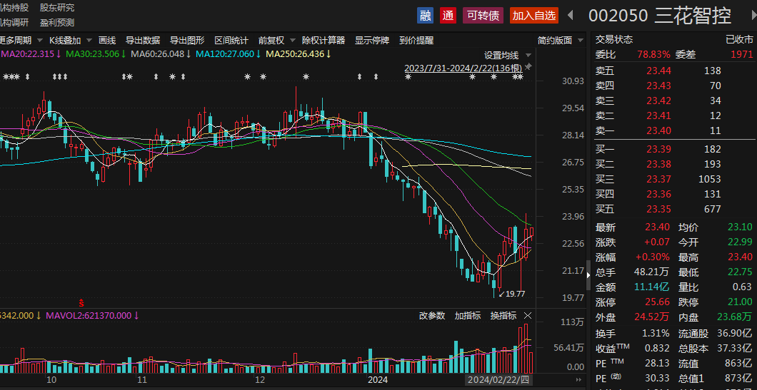The width and height of the screenshot is (757, 390).
Task: Click the date range 2023/7/31-2024/2/22 link
Action: point(463,68)
